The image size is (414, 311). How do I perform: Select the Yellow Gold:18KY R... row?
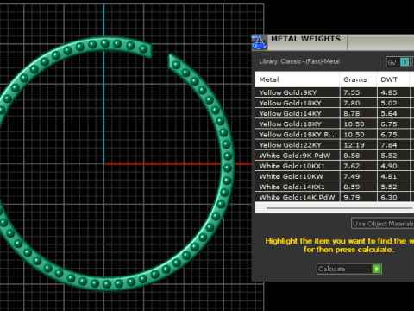[x=335, y=135]
